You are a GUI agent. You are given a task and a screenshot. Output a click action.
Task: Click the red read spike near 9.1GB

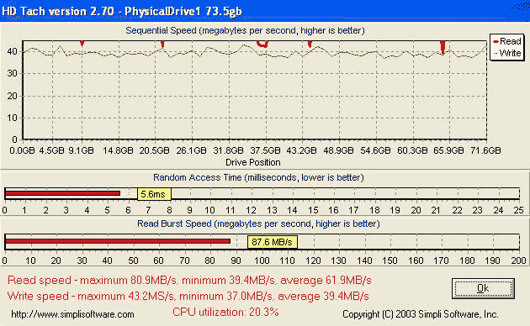pyautogui.click(x=82, y=43)
